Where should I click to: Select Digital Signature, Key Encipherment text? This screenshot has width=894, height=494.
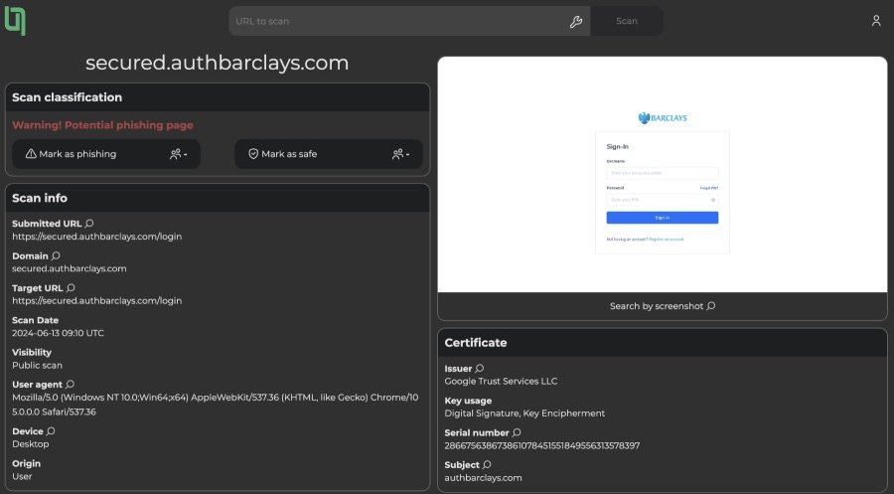[x=524, y=413]
